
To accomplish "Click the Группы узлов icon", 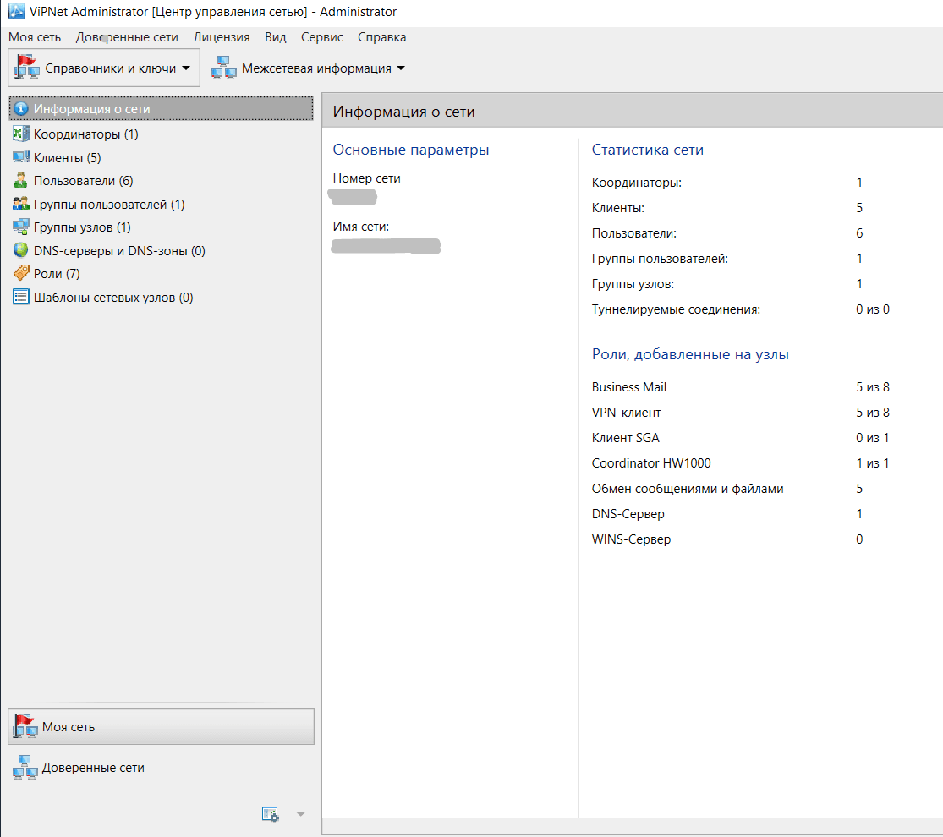I will 21,227.
